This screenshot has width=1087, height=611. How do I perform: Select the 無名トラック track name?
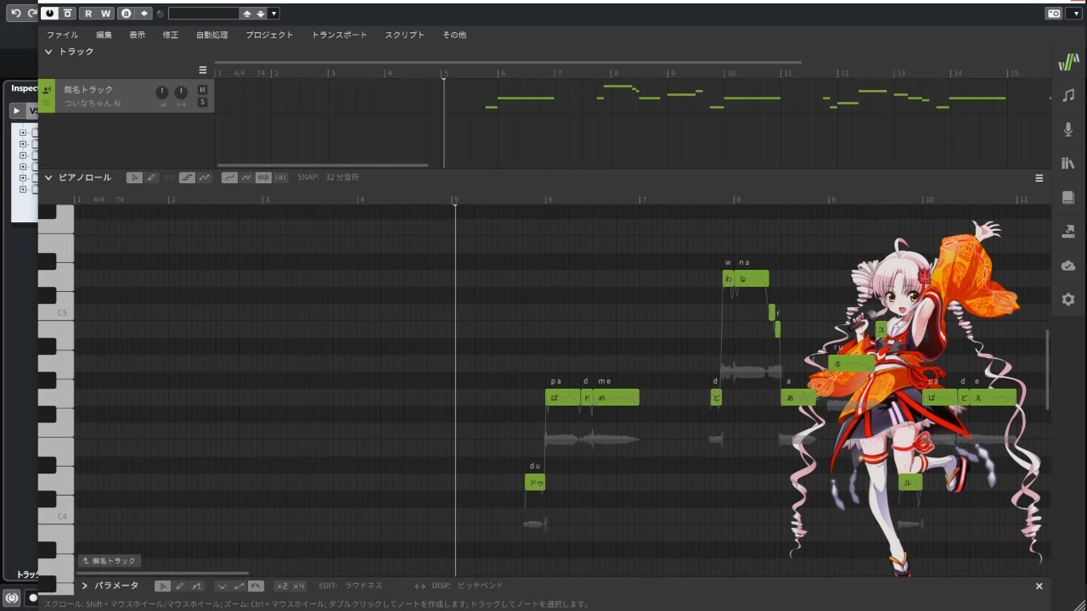(88, 89)
